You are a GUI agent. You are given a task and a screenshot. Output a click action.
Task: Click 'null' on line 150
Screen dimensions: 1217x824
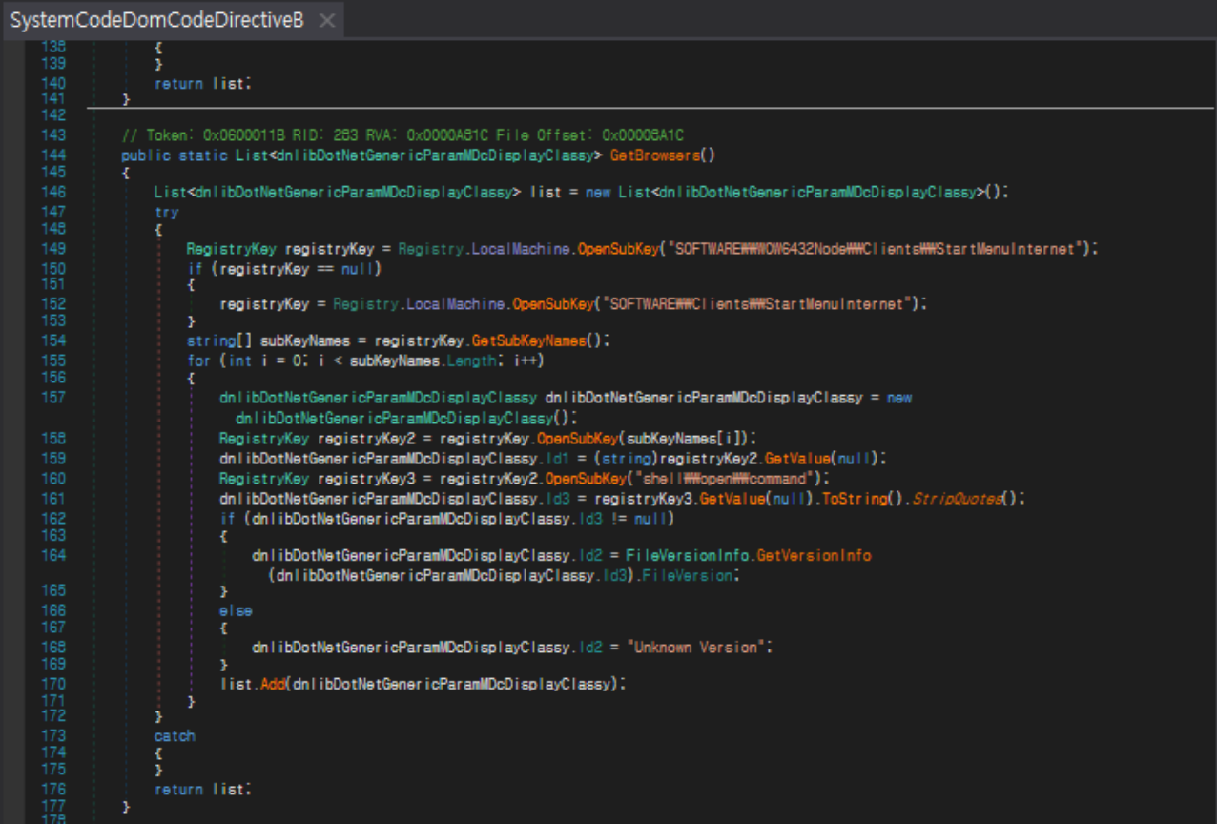pos(358,269)
